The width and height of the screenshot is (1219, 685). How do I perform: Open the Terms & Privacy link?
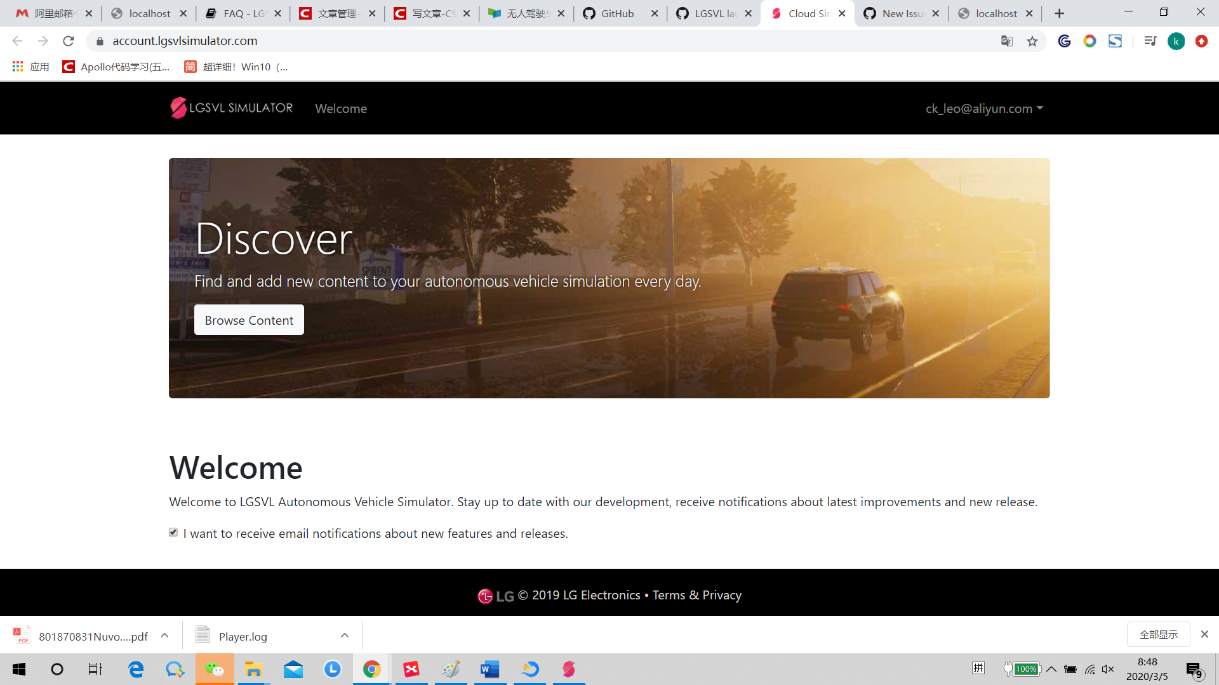point(696,595)
